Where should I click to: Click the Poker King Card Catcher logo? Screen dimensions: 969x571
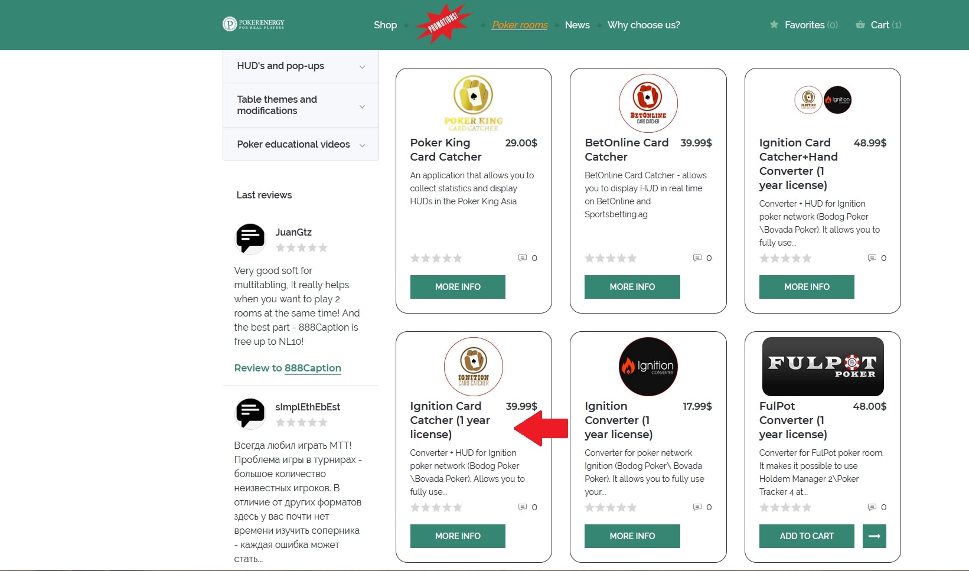(474, 103)
